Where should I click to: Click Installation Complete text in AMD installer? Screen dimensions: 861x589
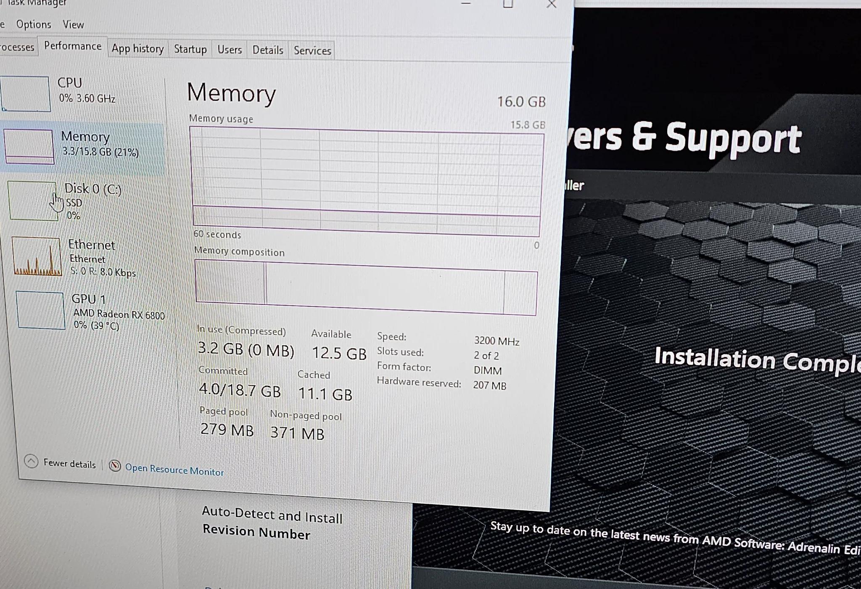click(x=758, y=360)
